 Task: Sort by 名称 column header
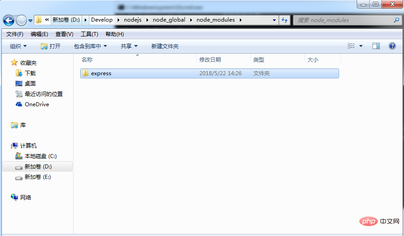pyautogui.click(x=87, y=60)
